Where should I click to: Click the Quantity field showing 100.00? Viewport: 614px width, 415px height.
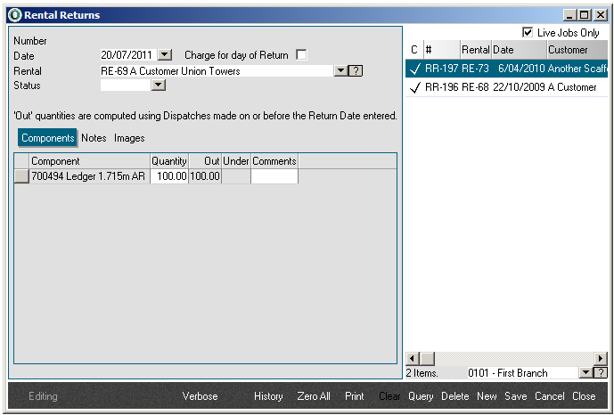click(168, 176)
